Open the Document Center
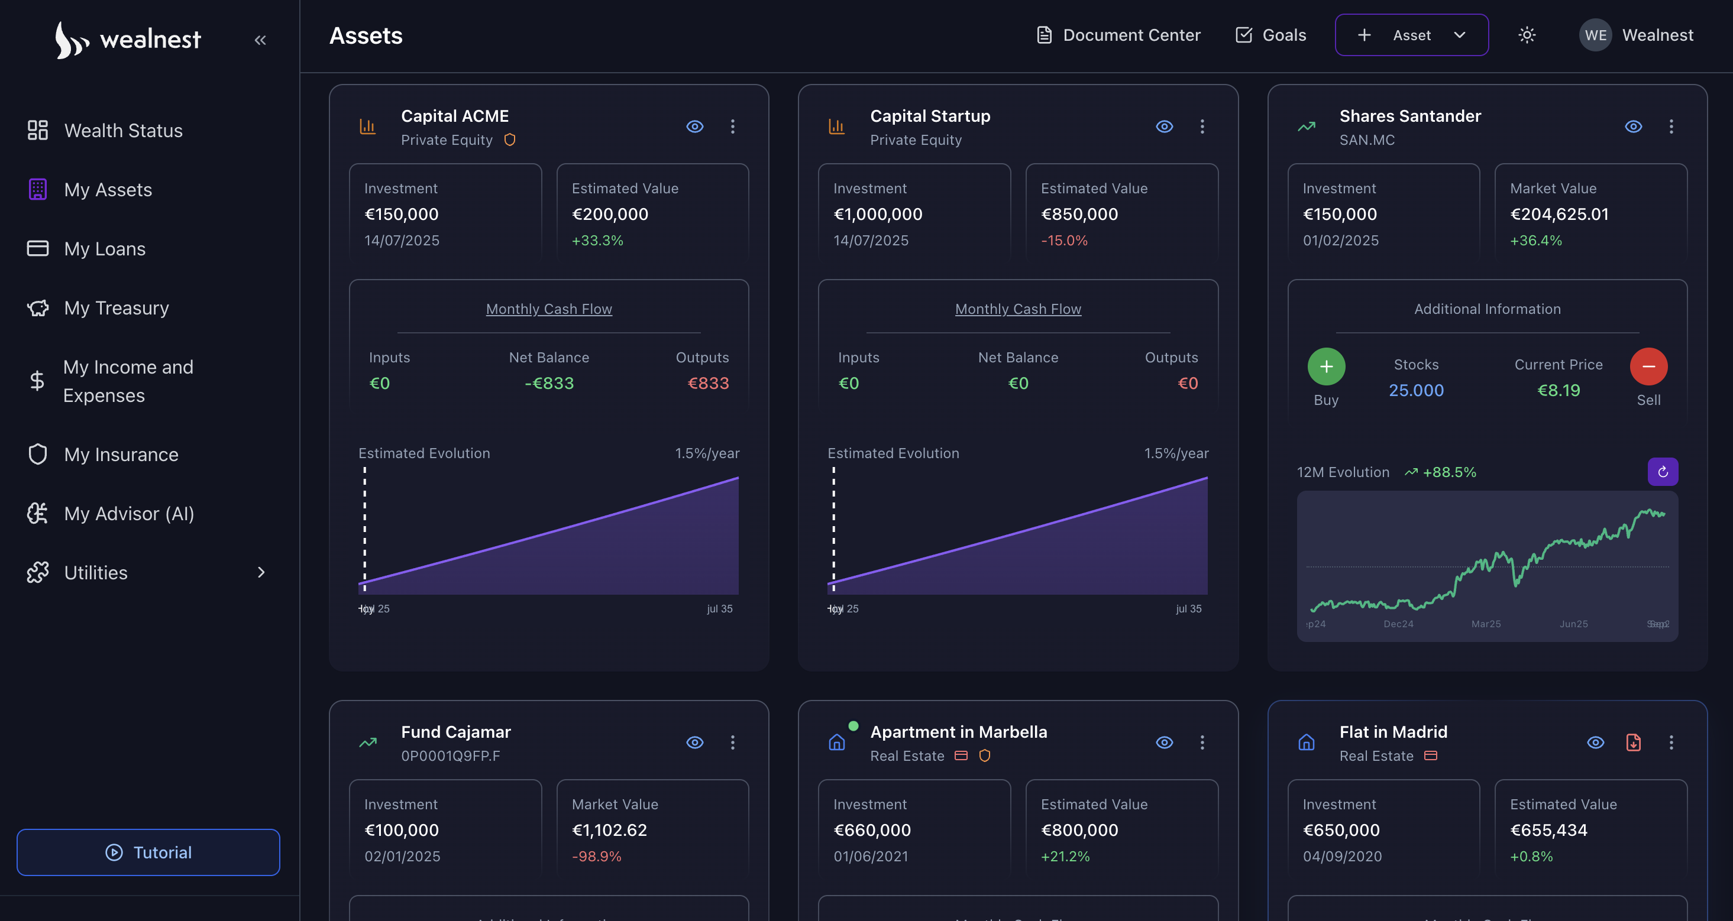Image resolution: width=1733 pixels, height=921 pixels. [x=1117, y=34]
